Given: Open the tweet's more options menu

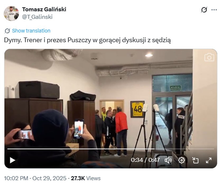Looking at the screenshot, I should (x=214, y=10).
